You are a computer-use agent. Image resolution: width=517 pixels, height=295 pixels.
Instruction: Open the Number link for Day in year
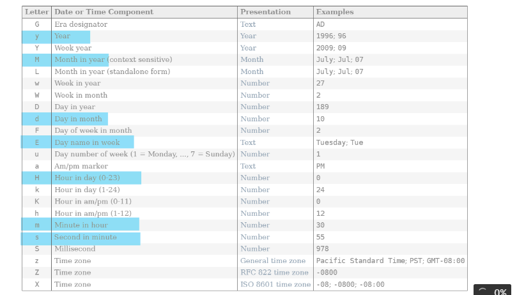click(255, 107)
